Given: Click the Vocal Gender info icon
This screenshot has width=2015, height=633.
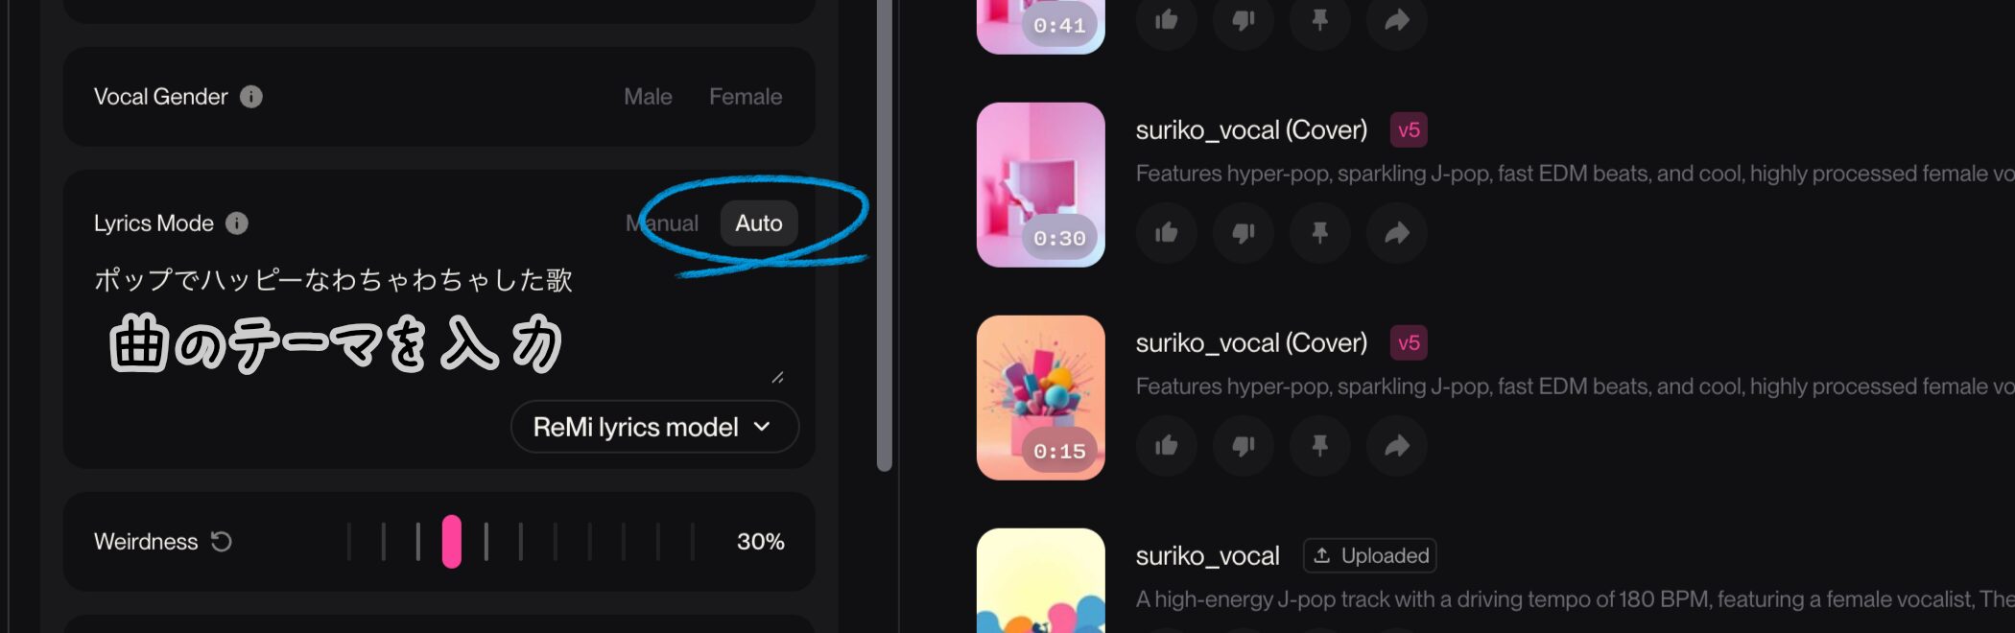Looking at the screenshot, I should 251,97.
